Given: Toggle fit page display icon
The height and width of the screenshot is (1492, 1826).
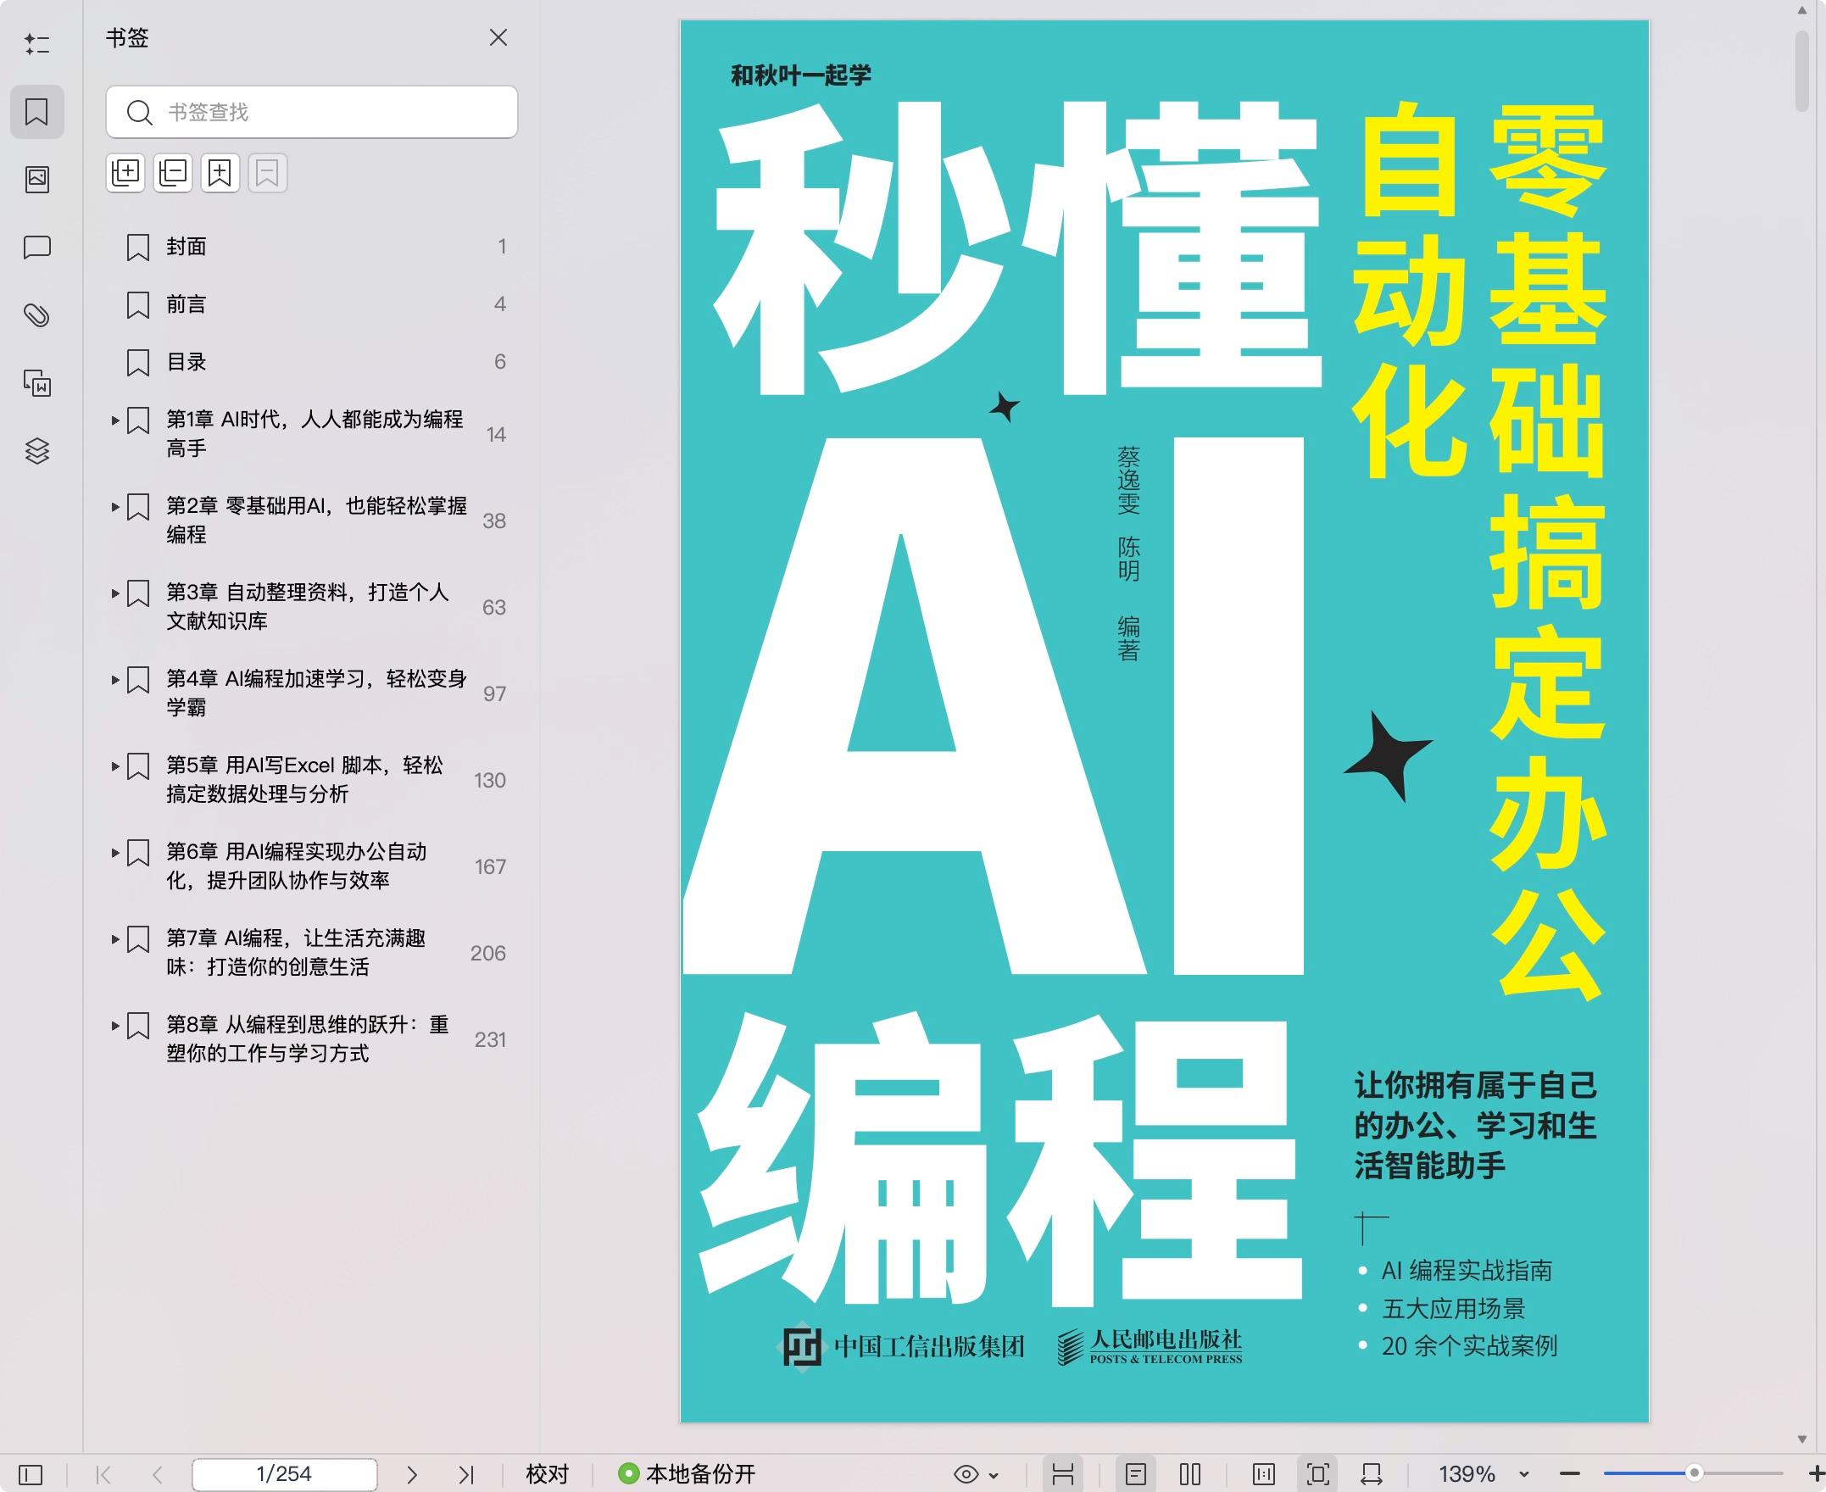Looking at the screenshot, I should pyautogui.click(x=1318, y=1475).
